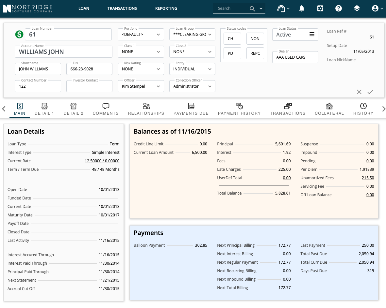Click the checkmark to confirm loan changes

pos(370,92)
